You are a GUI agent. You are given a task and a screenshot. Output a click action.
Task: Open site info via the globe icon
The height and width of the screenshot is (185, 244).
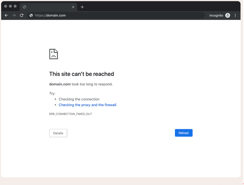[x=31, y=15]
